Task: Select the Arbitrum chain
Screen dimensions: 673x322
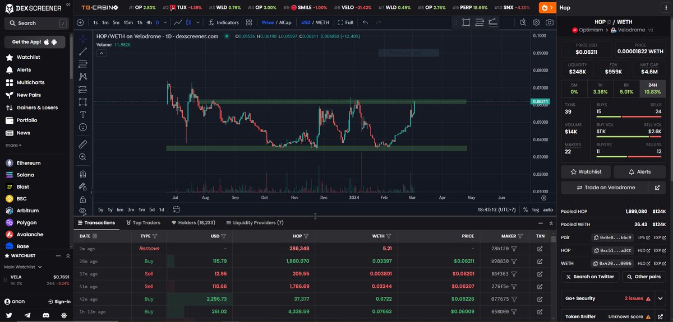Action: (27, 211)
